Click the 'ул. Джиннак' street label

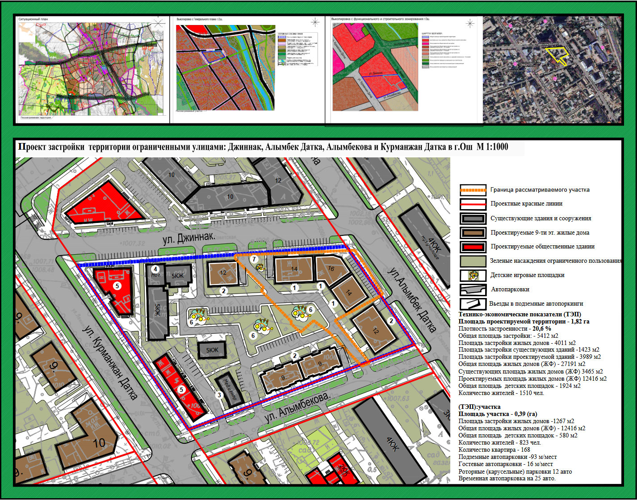188,238
